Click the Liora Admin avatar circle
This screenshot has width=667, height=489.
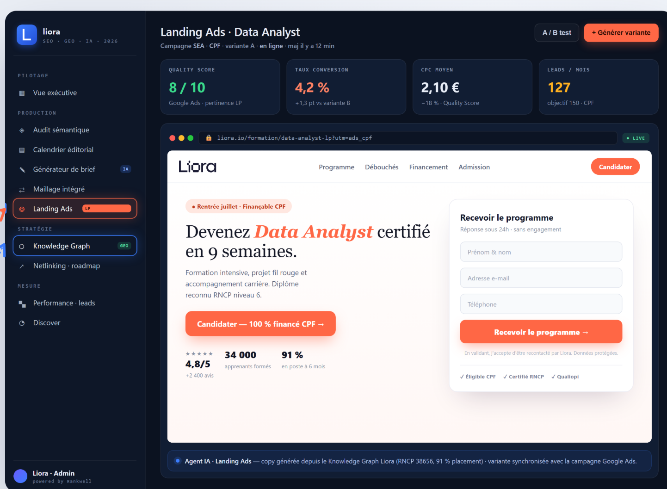click(x=20, y=476)
